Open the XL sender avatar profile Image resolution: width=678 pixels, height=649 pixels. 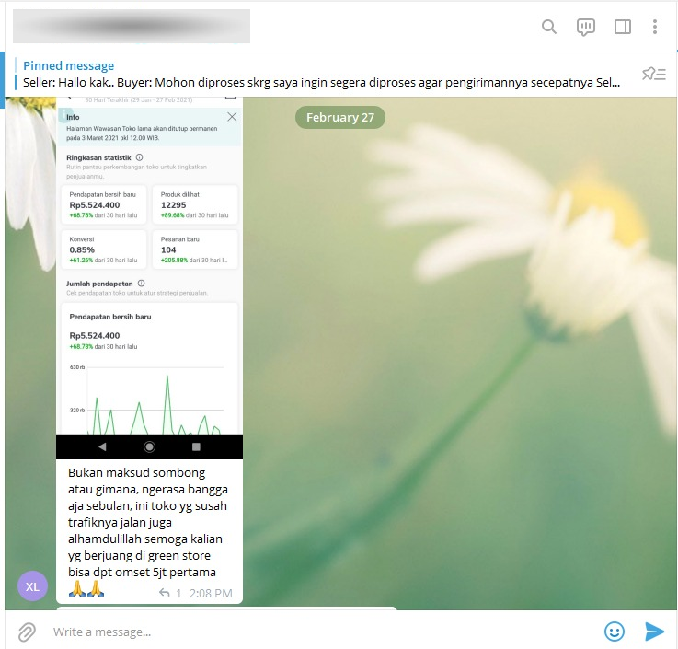[32, 586]
